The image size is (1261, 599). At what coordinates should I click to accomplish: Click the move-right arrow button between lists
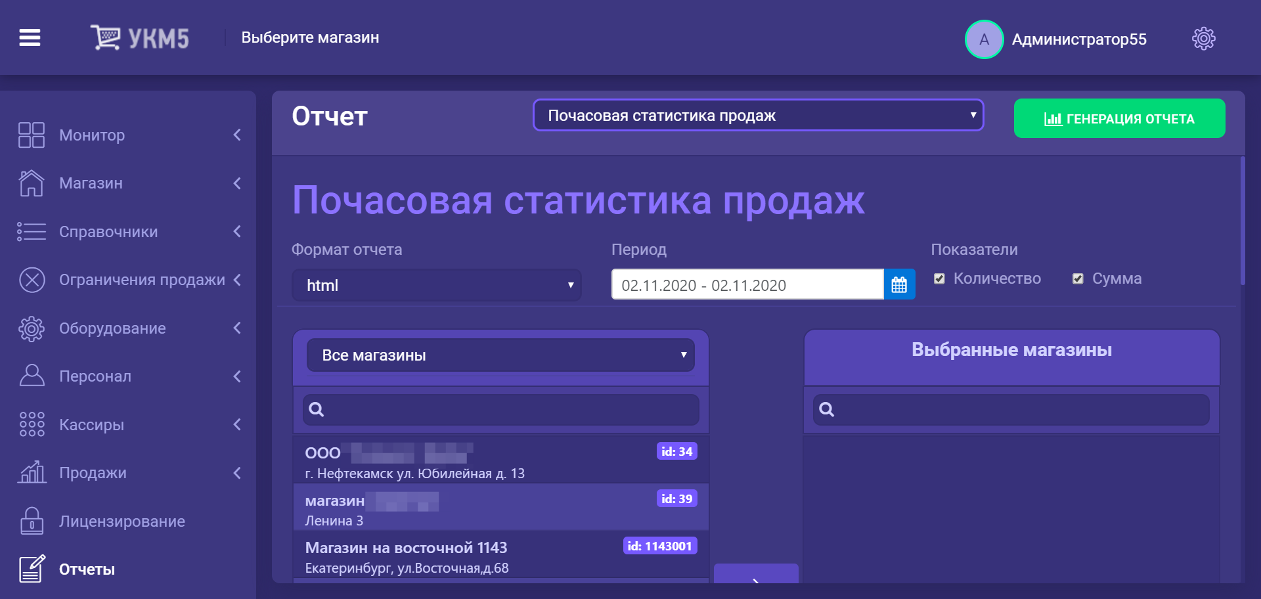(756, 573)
